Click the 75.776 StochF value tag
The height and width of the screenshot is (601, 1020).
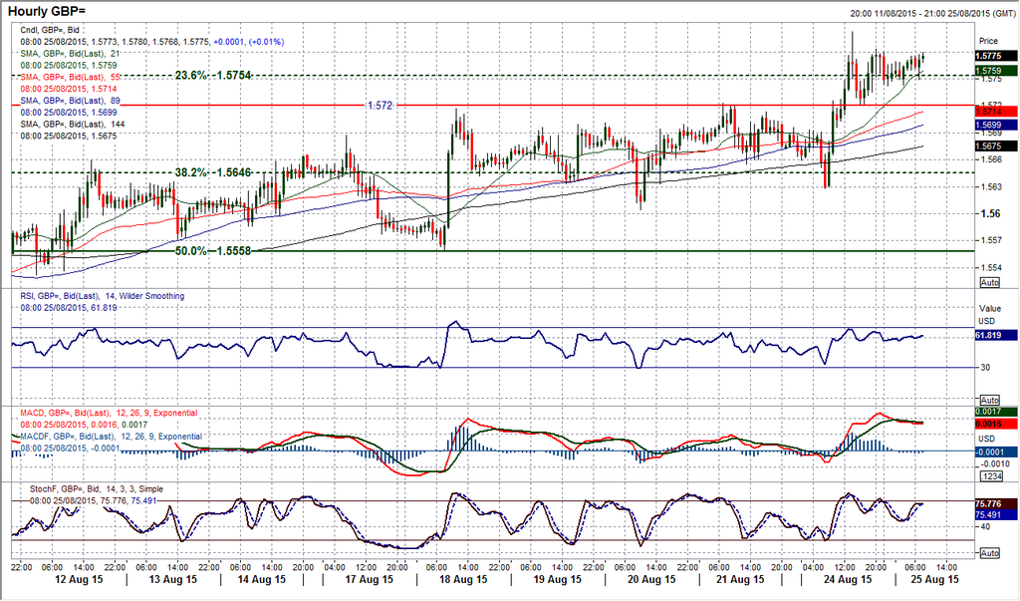click(996, 503)
